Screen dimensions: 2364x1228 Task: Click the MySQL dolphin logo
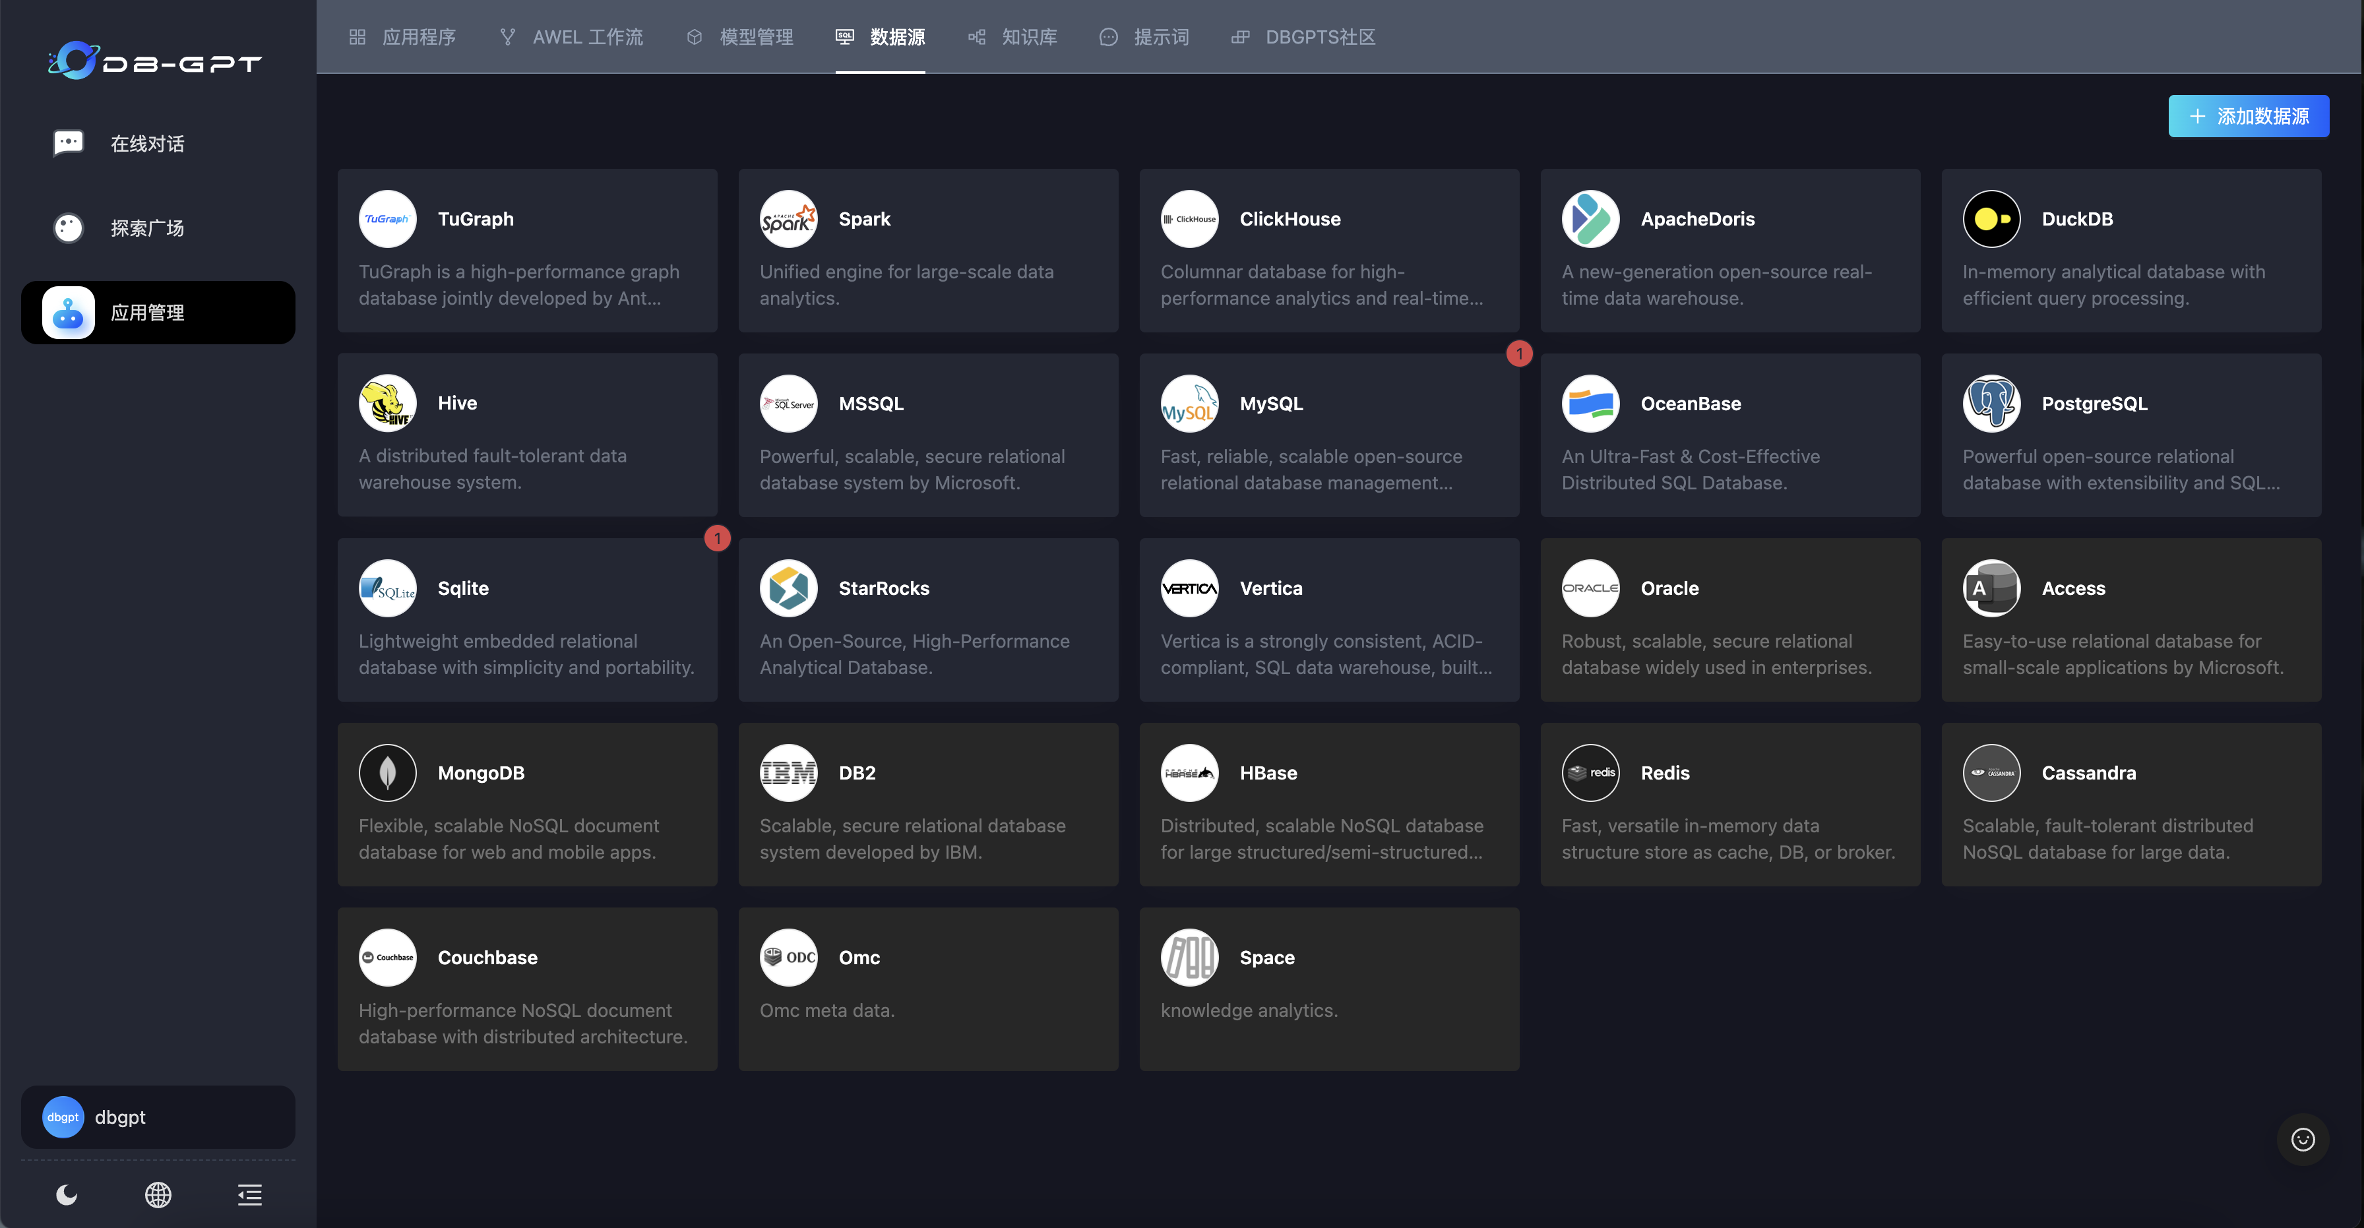(1189, 403)
